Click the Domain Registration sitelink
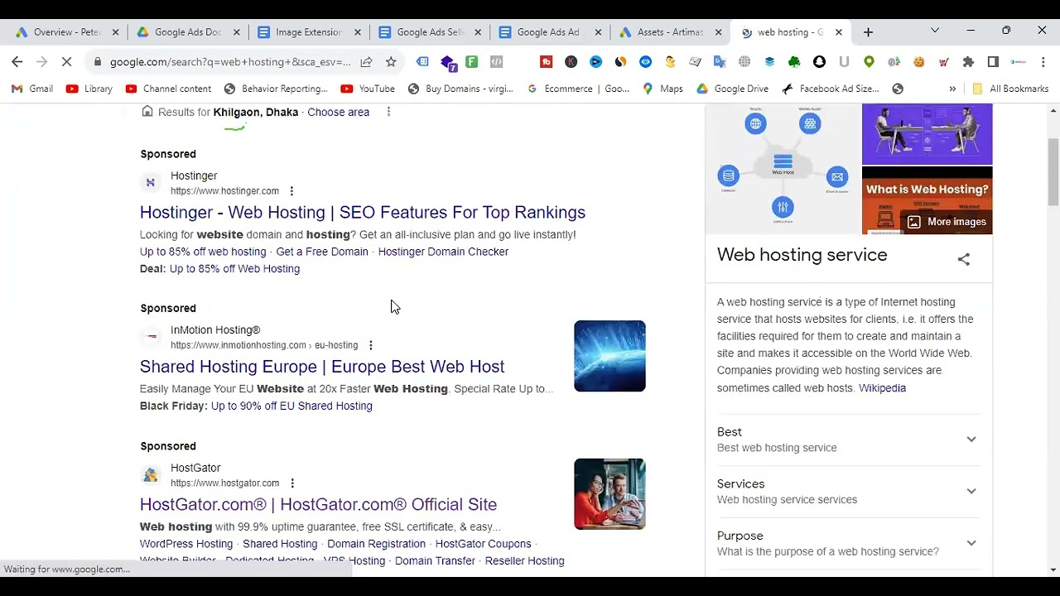Viewport: 1060px width, 596px height. click(x=376, y=544)
